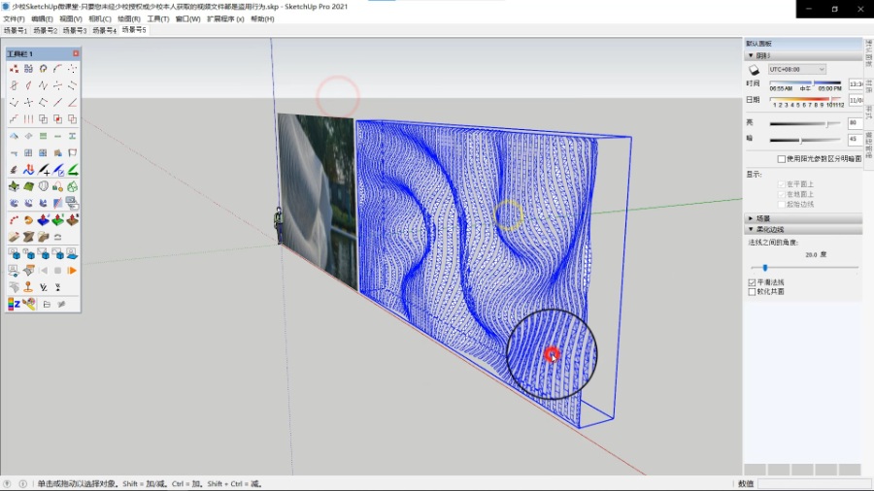Switch to scene tab 场景号1

15,31
